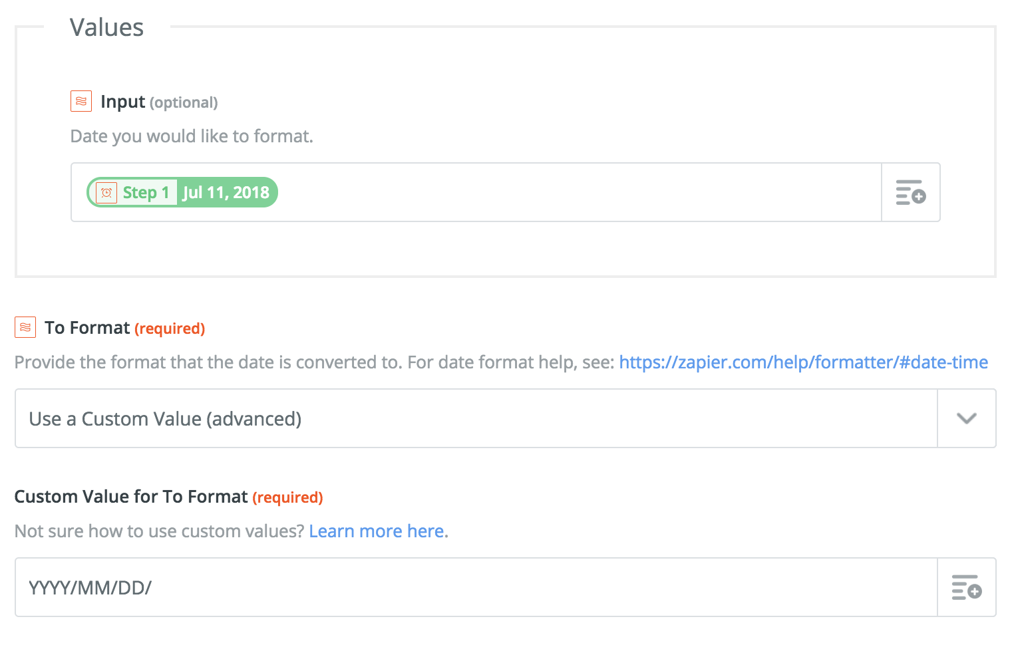
Task: Open insert fields icon for Custom Value box
Action: (967, 587)
